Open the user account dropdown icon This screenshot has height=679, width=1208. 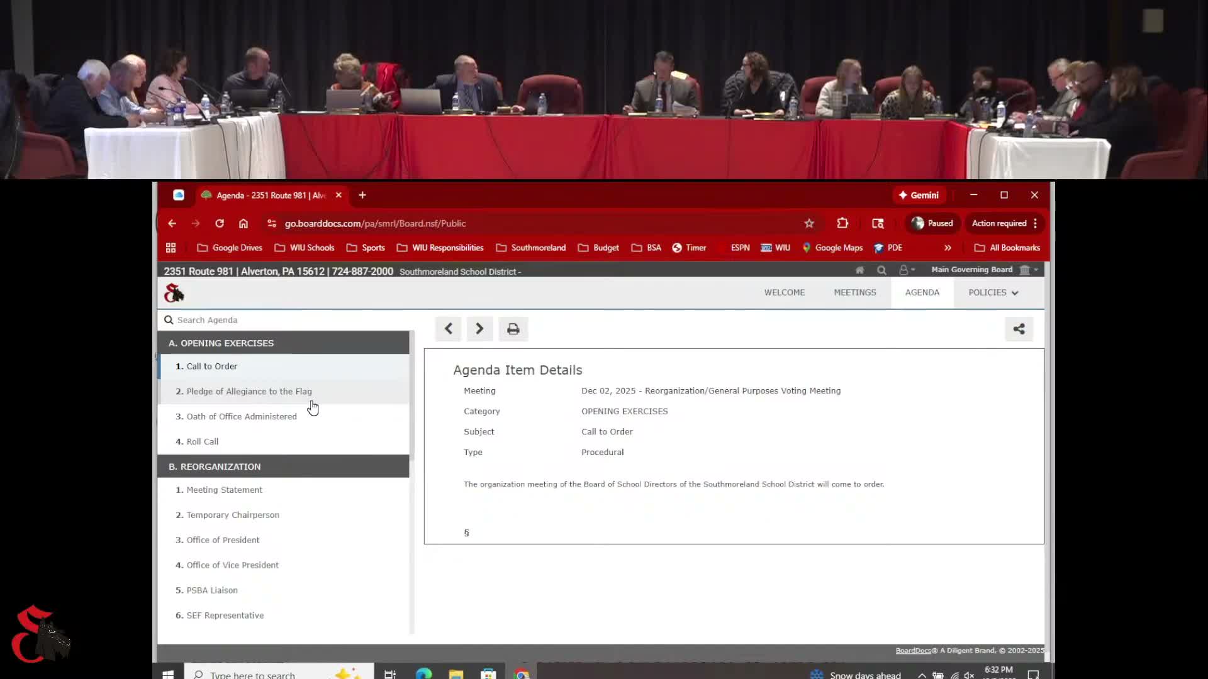click(x=906, y=270)
